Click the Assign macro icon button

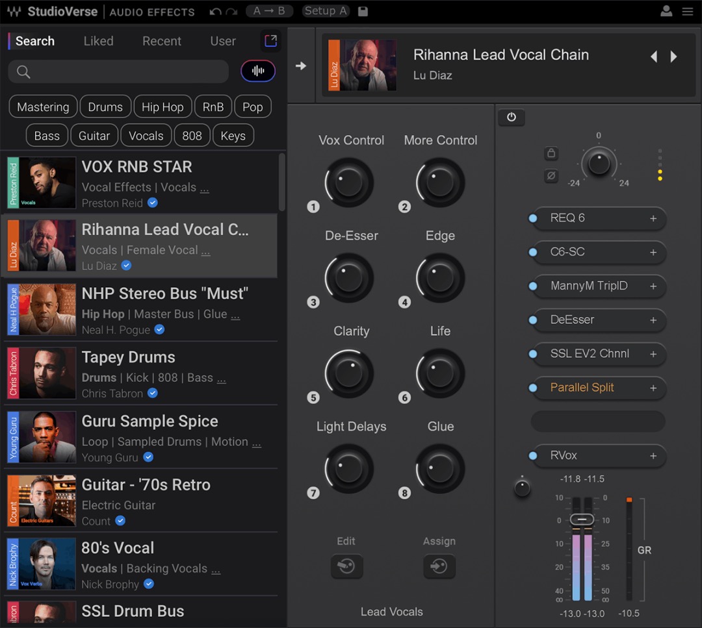(x=439, y=566)
